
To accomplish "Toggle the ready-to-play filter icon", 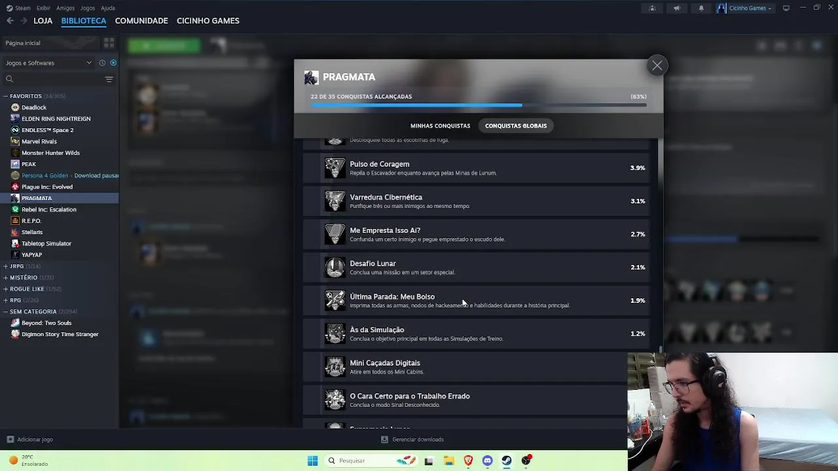I will [113, 63].
